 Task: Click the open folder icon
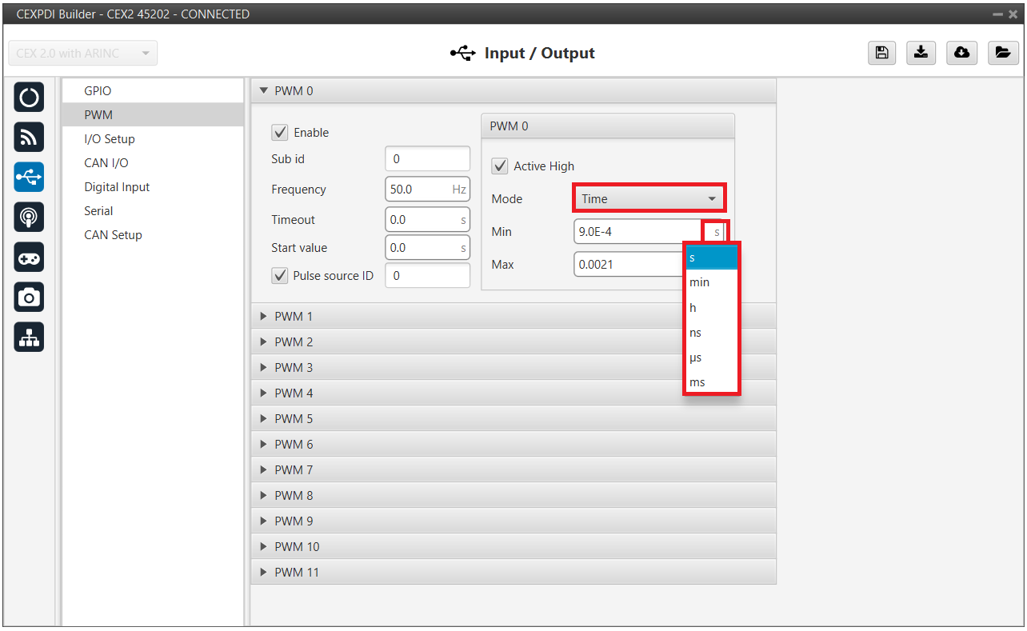click(1001, 53)
